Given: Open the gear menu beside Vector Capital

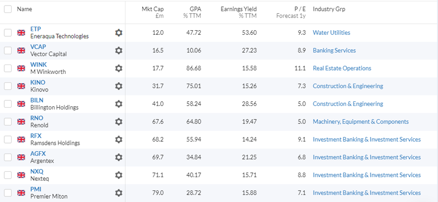Looking at the screenshot, I should [119, 51].
